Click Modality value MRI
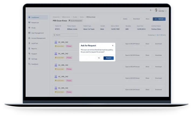 tap(127, 29)
